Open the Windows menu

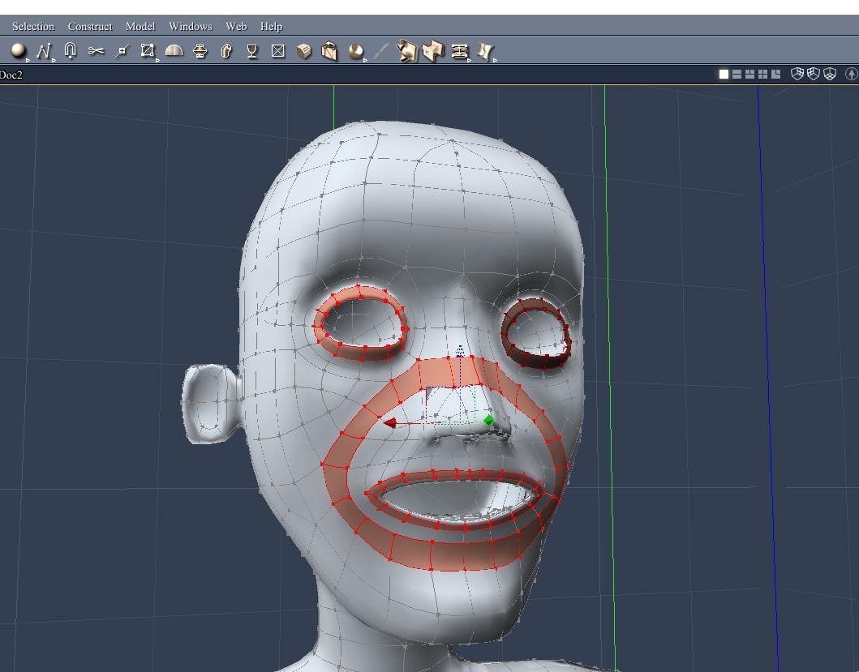pyautogui.click(x=190, y=27)
